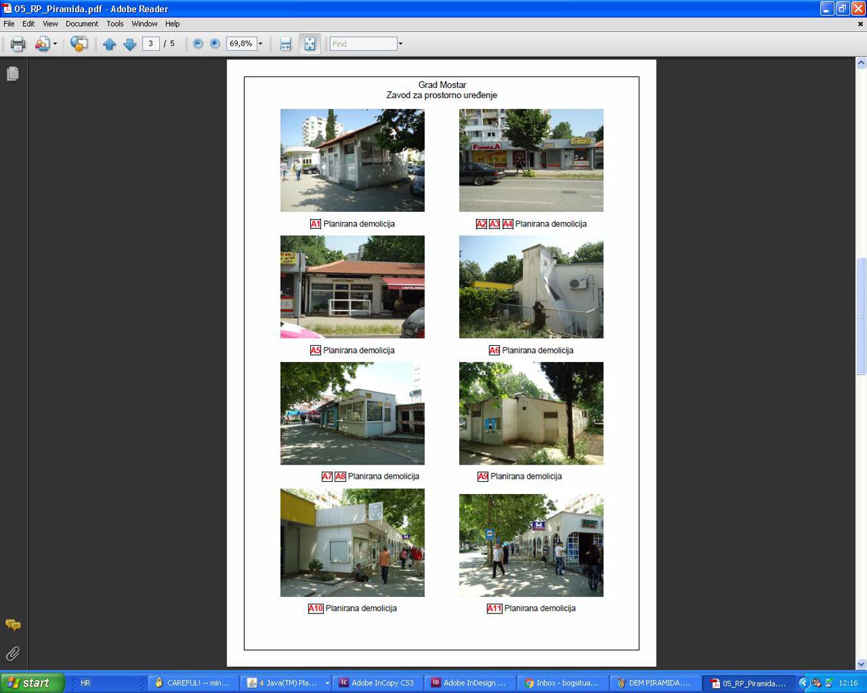Click the zoom in plus button

point(215,44)
